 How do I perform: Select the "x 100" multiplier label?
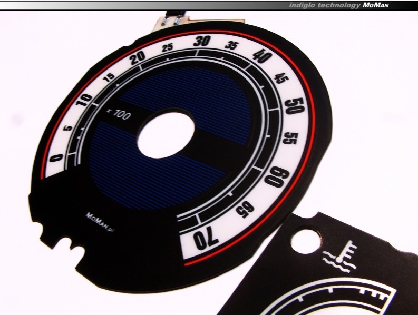pyautogui.click(x=119, y=113)
